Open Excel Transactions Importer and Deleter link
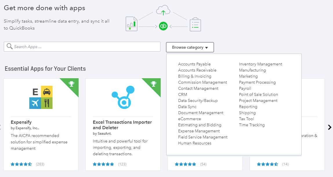The height and width of the screenshot is (177, 333). pyautogui.click(x=122, y=125)
